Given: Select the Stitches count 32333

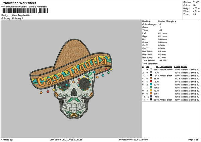Looking at the screenshot, I should click(195, 2).
